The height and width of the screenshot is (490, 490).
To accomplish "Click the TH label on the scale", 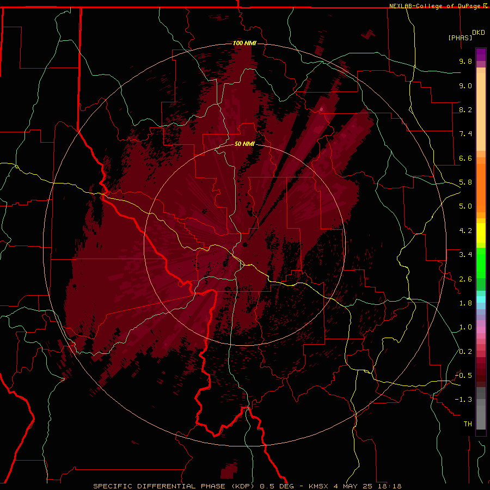I will [x=468, y=424].
